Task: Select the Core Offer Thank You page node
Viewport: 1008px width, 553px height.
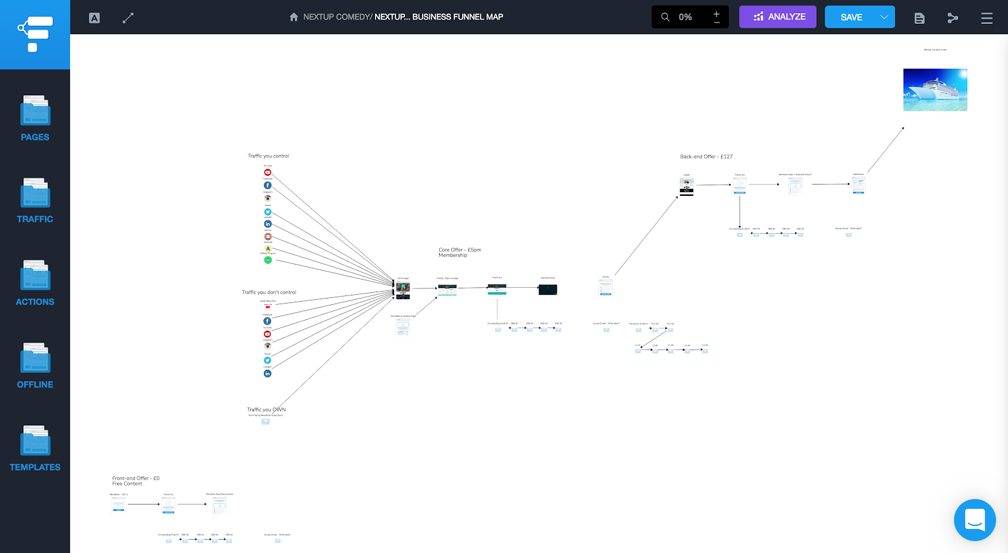Action: pos(496,289)
